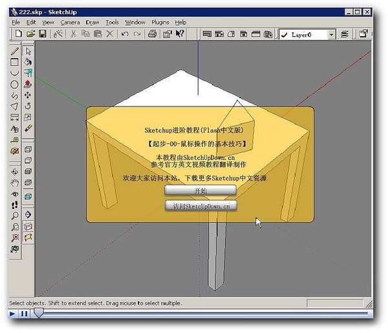Click the 访问SketcUpDown.cn button
The height and width of the screenshot is (333, 388).
click(201, 206)
